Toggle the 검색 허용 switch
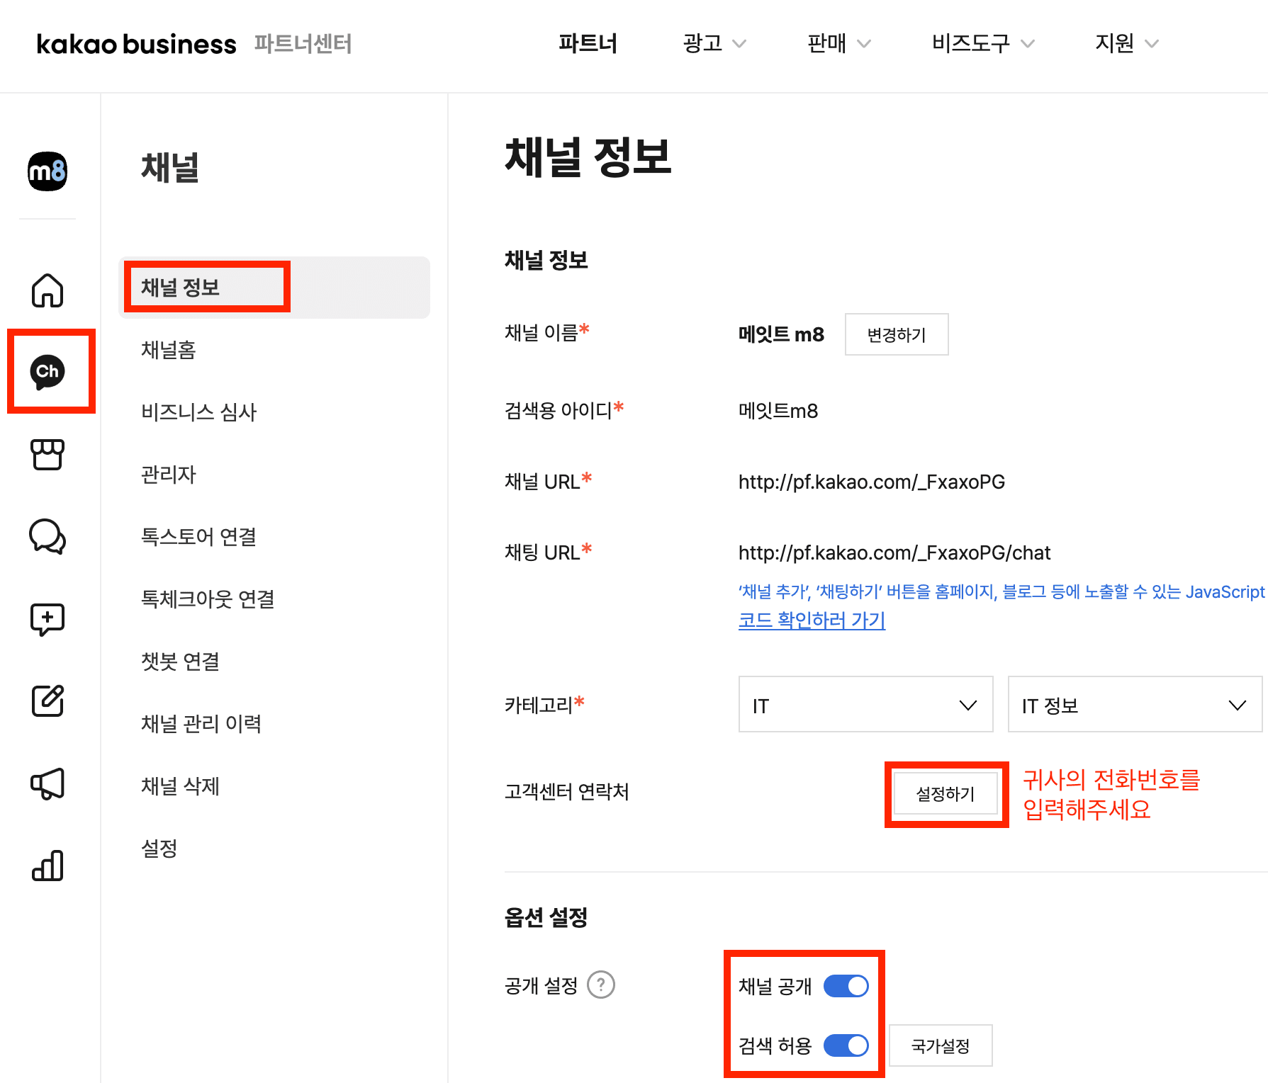Image resolution: width=1268 pixels, height=1083 pixels. click(846, 1045)
